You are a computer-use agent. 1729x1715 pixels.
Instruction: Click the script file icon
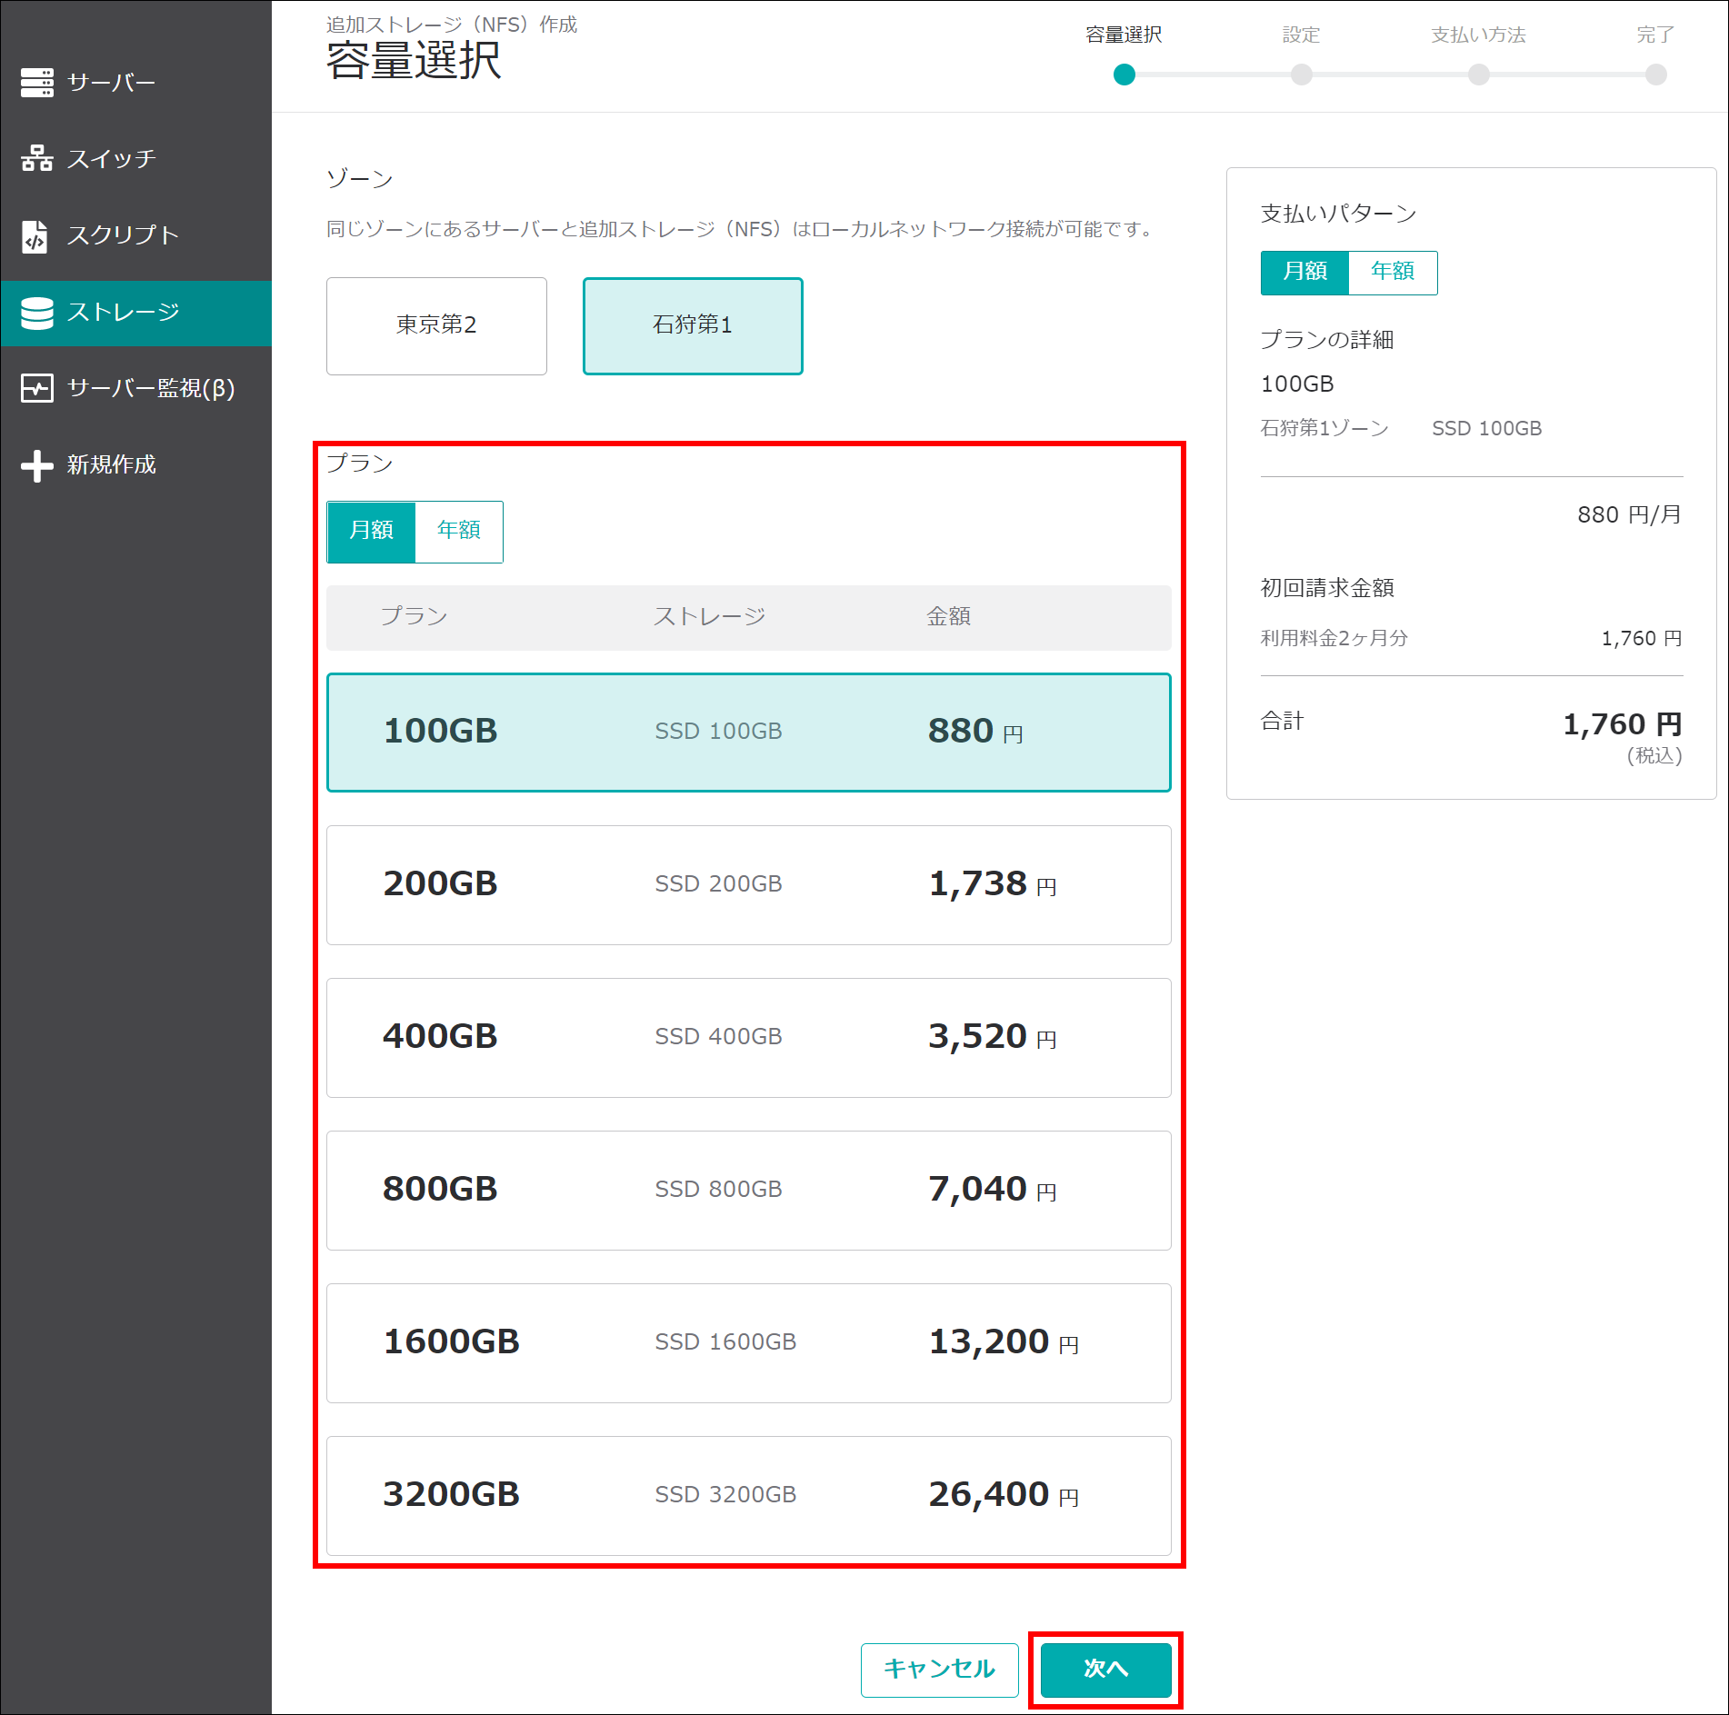coord(35,236)
